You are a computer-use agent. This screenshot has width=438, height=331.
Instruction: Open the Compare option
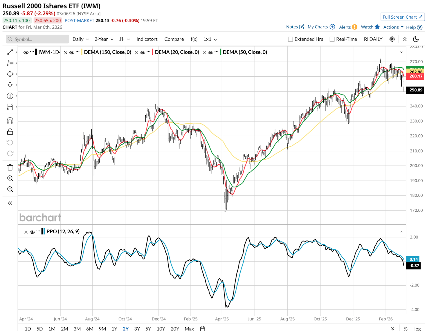coord(174,39)
